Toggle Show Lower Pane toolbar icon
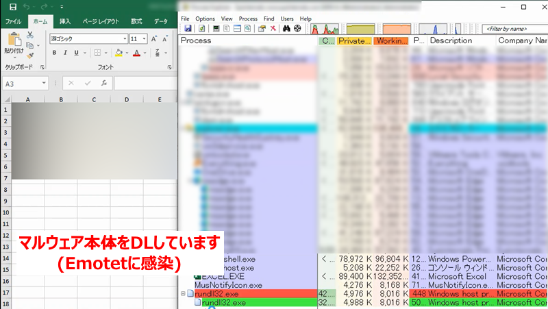The image size is (548, 309). 237,29
